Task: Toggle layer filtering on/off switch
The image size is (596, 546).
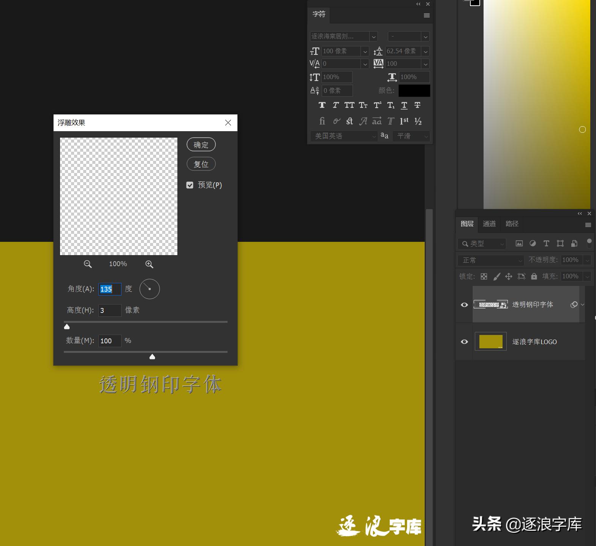Action: tap(589, 243)
